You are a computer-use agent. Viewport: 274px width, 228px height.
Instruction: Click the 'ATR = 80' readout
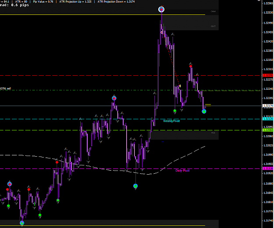point(21,2)
